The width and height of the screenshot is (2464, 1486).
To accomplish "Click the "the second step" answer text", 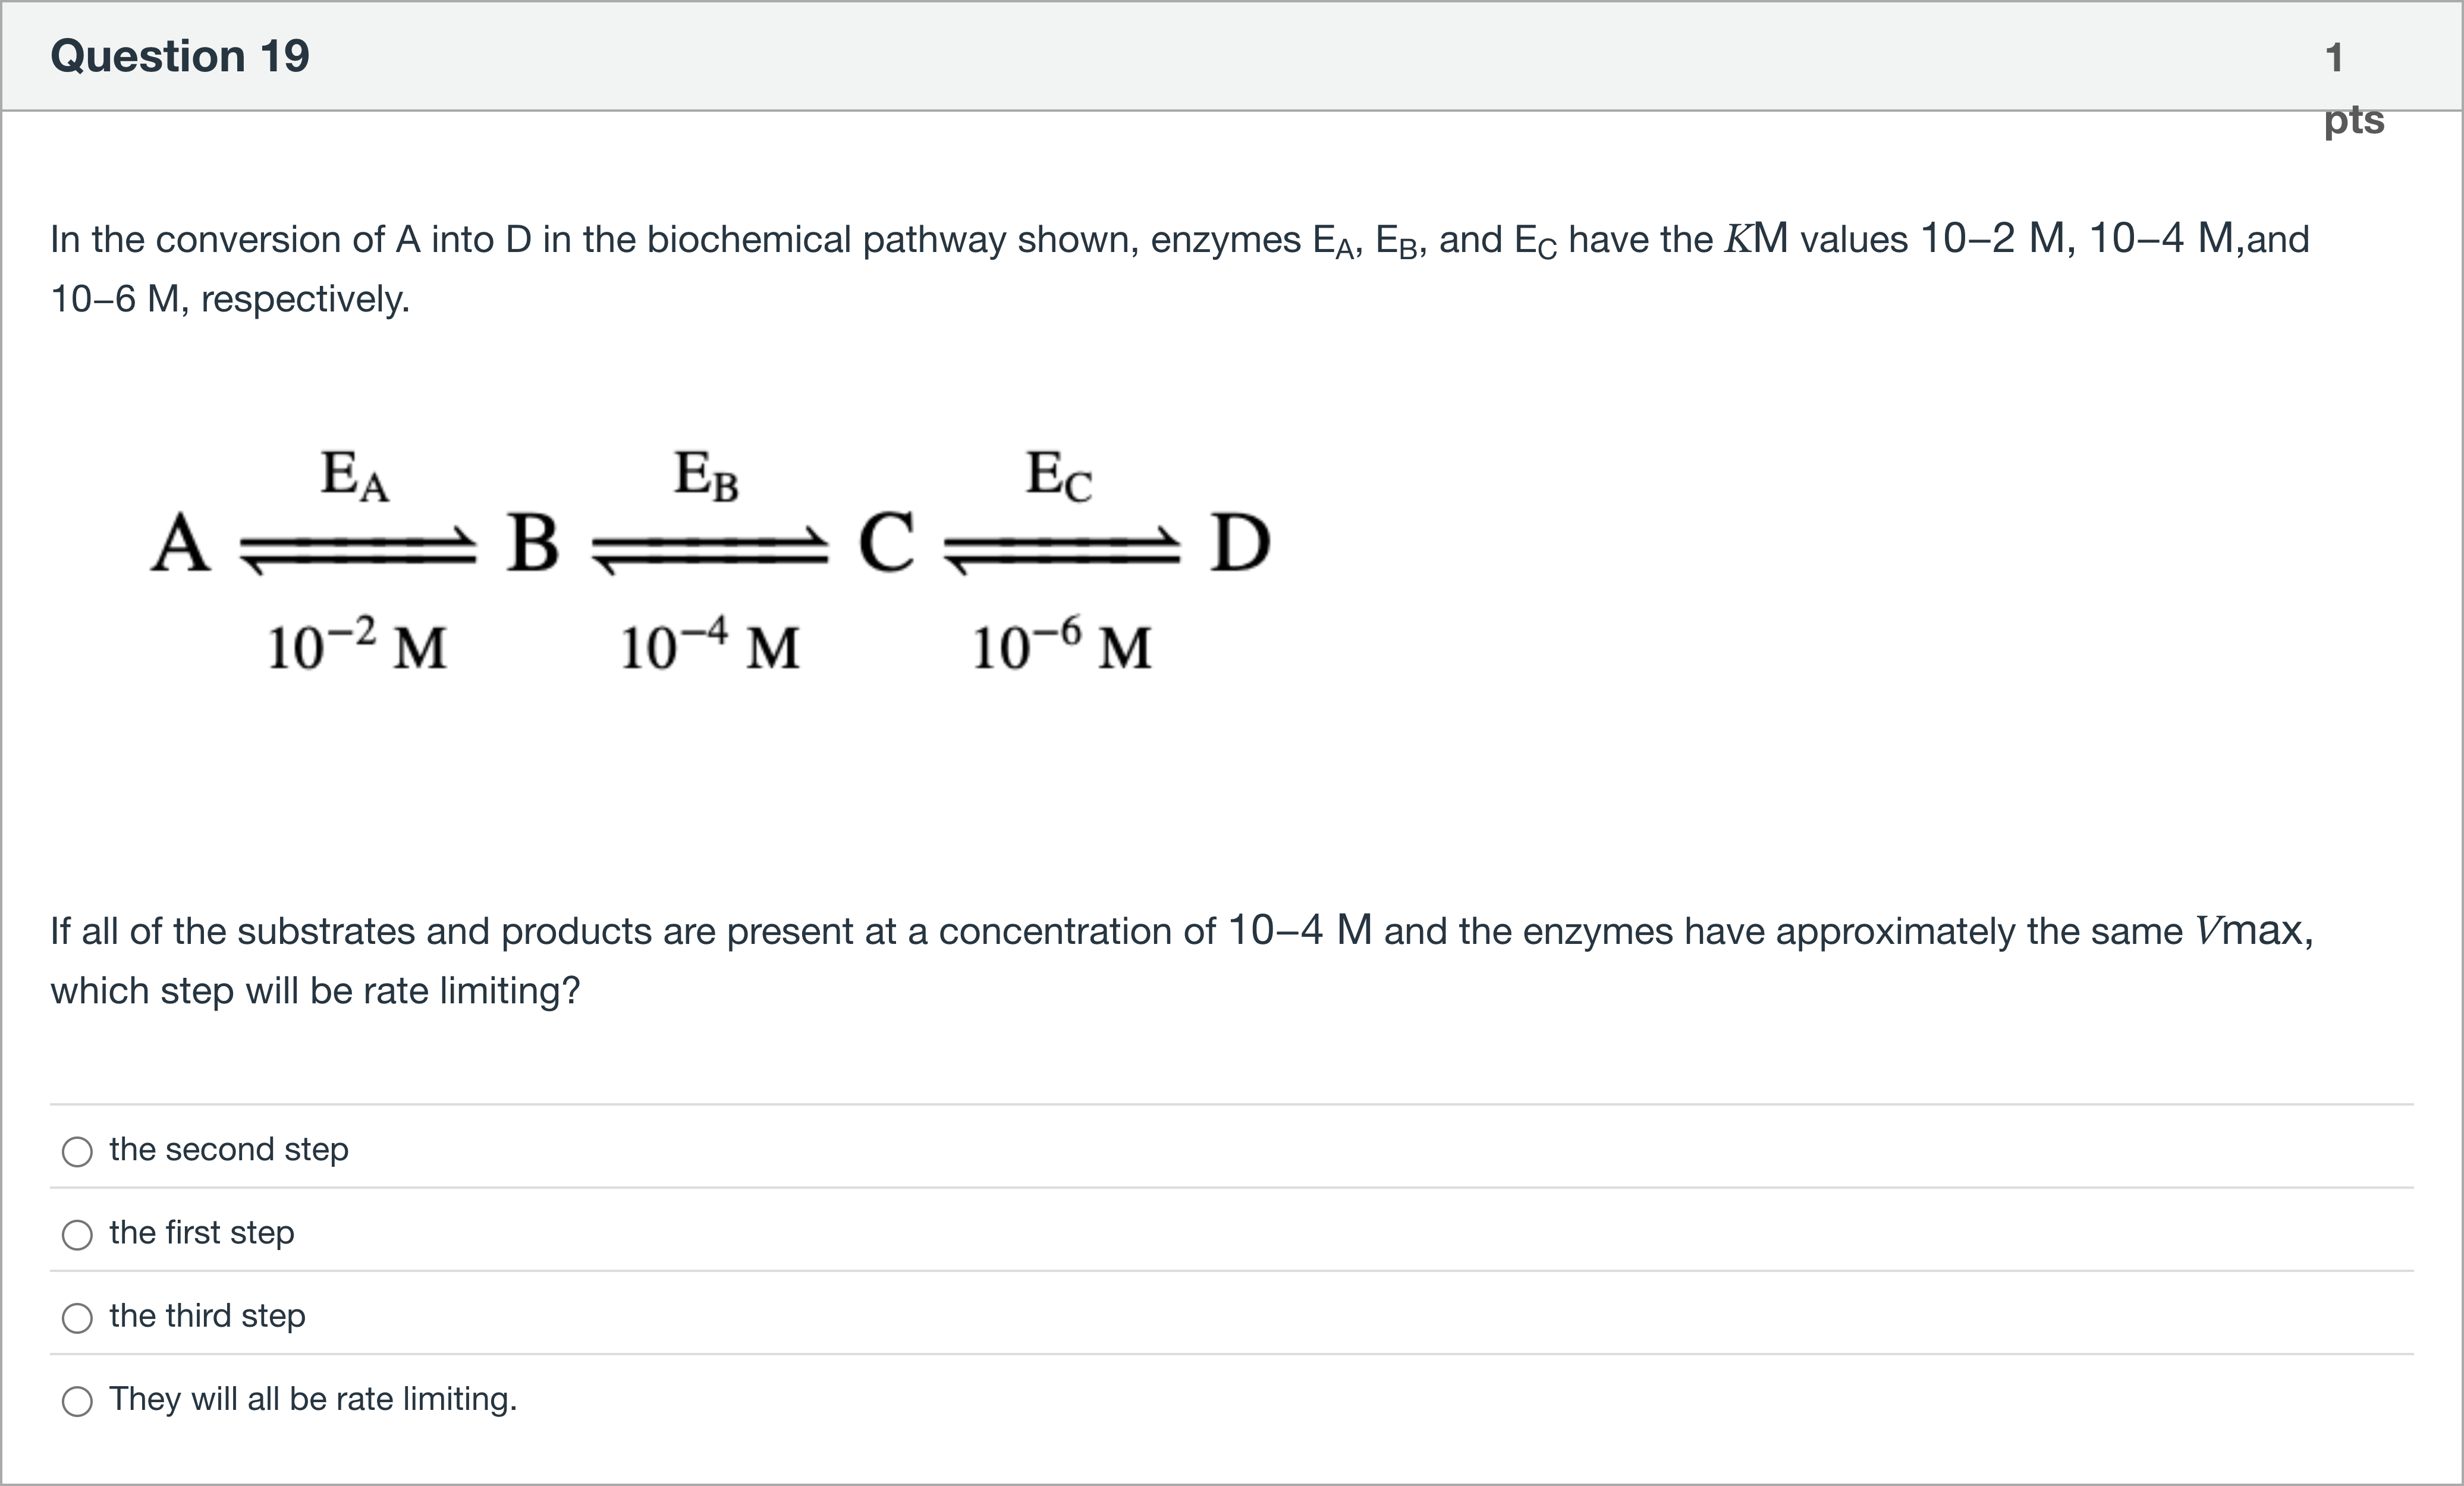I will click(229, 1149).
